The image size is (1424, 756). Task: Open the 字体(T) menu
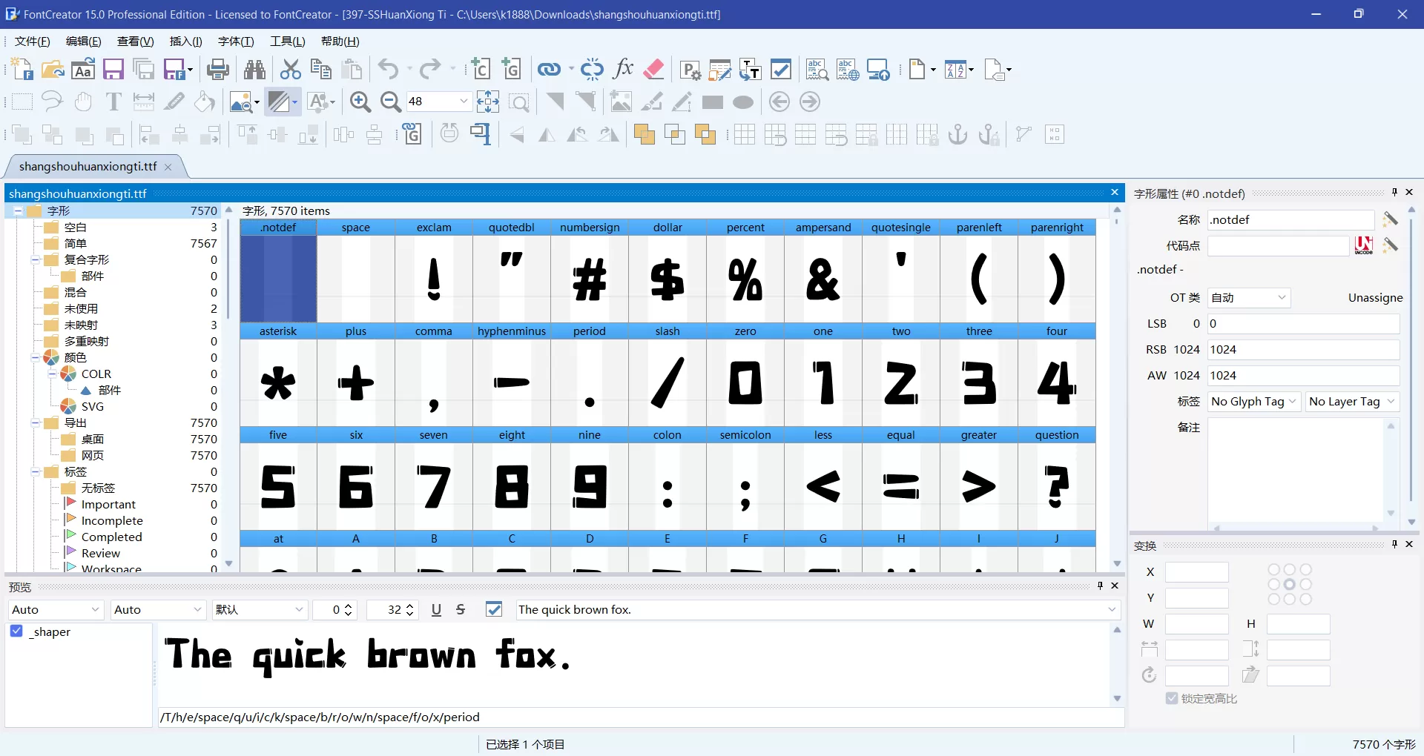coord(235,42)
